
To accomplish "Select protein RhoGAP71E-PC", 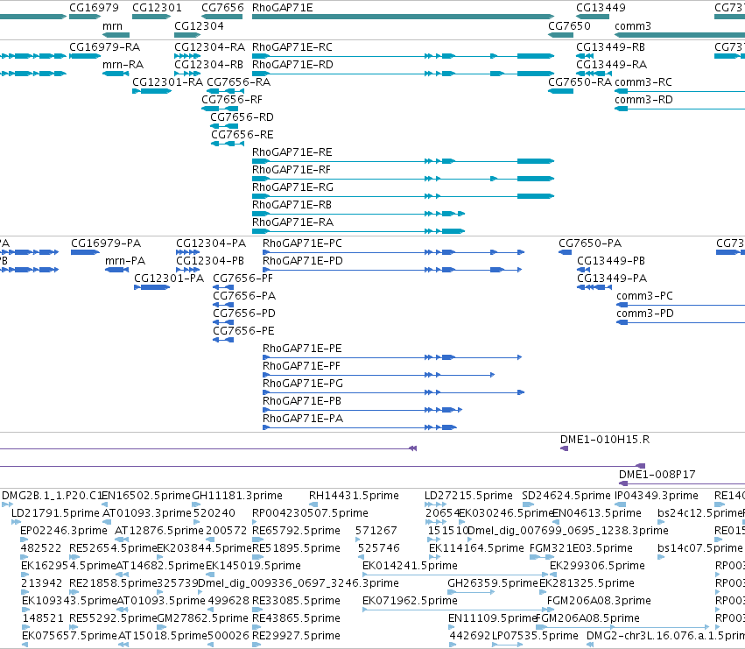I will click(302, 243).
